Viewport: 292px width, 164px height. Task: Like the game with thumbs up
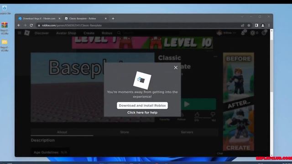pyautogui.click(x=197, y=114)
